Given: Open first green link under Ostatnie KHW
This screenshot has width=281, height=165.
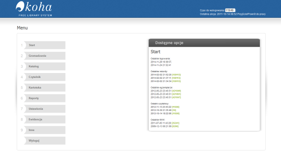Looking at the screenshot, I should coord(175,123).
